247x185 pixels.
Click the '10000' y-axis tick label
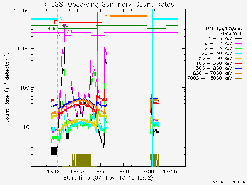(x=21, y=10)
